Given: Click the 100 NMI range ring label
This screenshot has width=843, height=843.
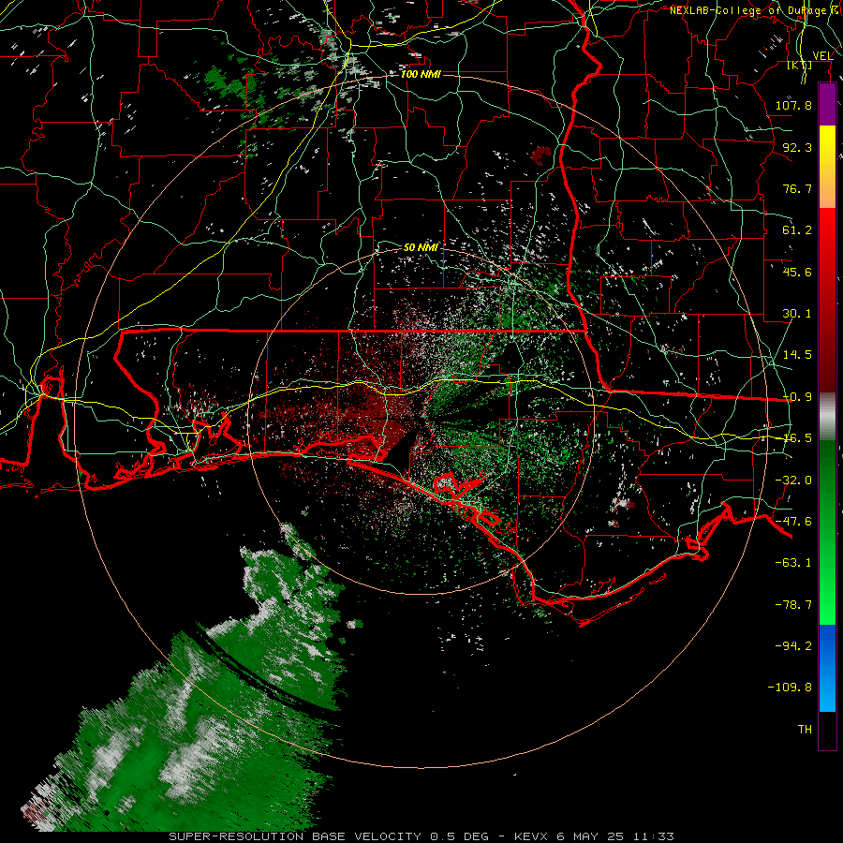Looking at the screenshot, I should coord(421,74).
